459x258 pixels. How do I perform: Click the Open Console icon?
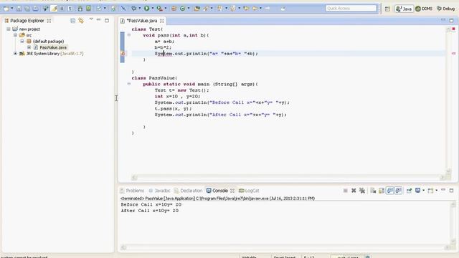430,191
